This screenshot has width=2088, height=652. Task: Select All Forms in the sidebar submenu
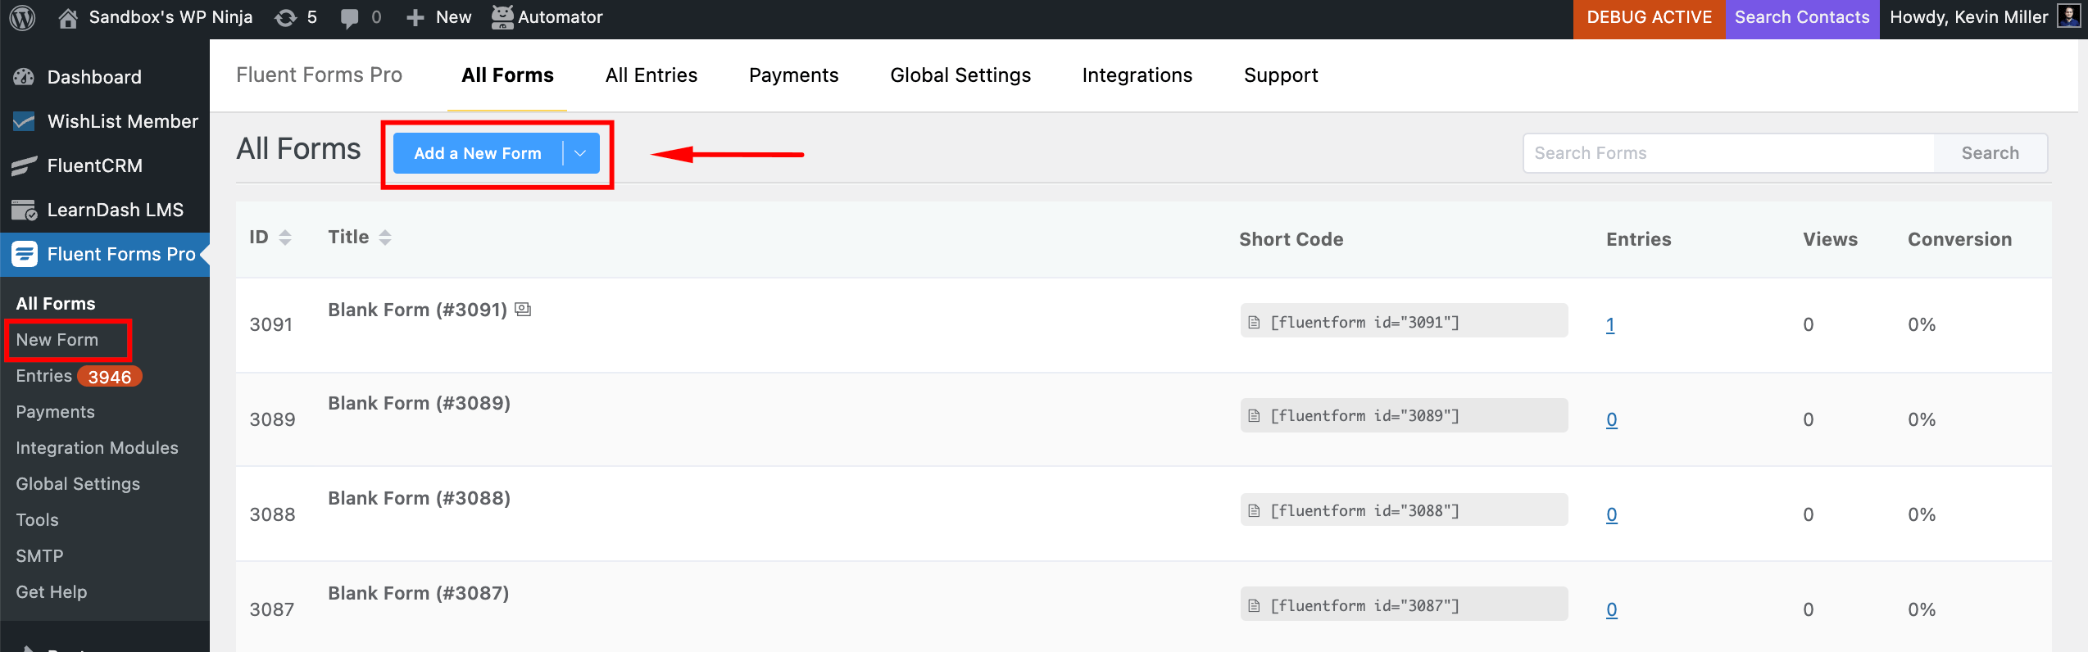[x=56, y=303]
